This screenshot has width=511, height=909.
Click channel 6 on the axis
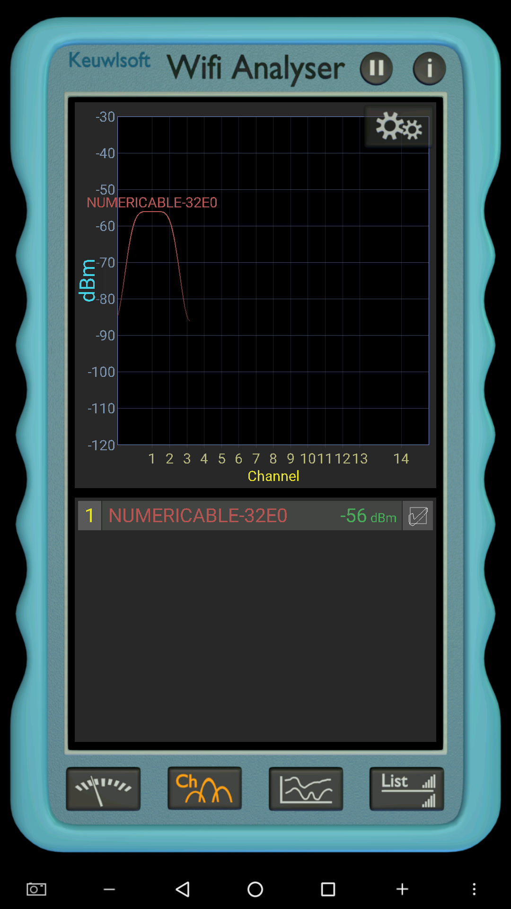[238, 459]
